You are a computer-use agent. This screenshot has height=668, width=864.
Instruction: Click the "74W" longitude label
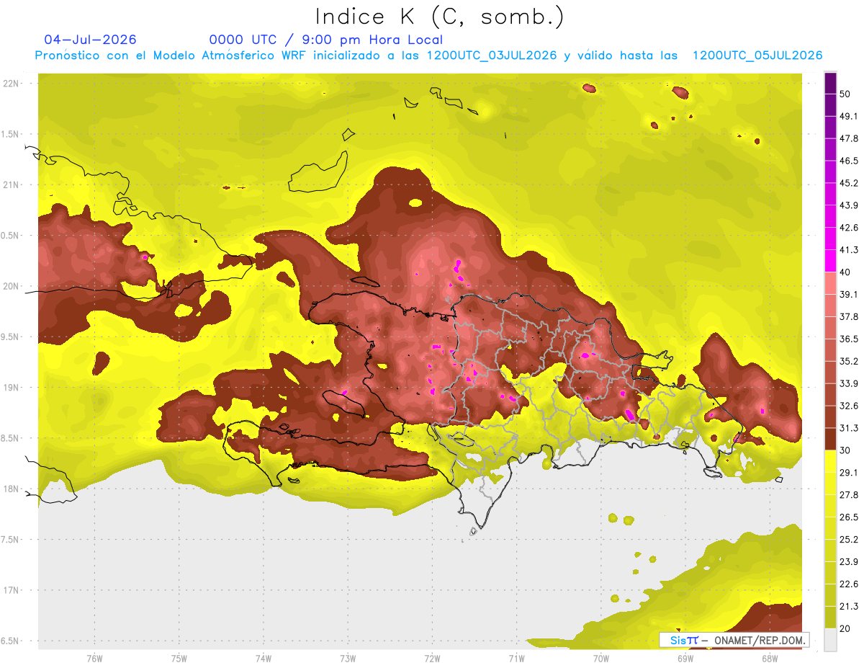264,658
